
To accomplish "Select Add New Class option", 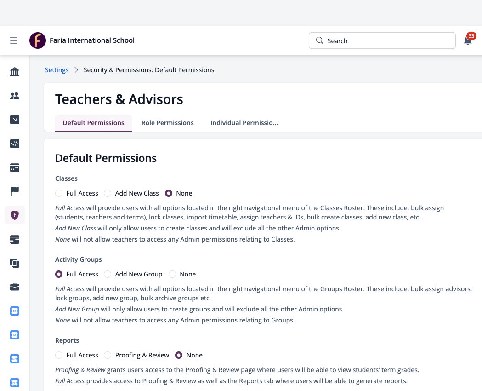I will coord(107,193).
